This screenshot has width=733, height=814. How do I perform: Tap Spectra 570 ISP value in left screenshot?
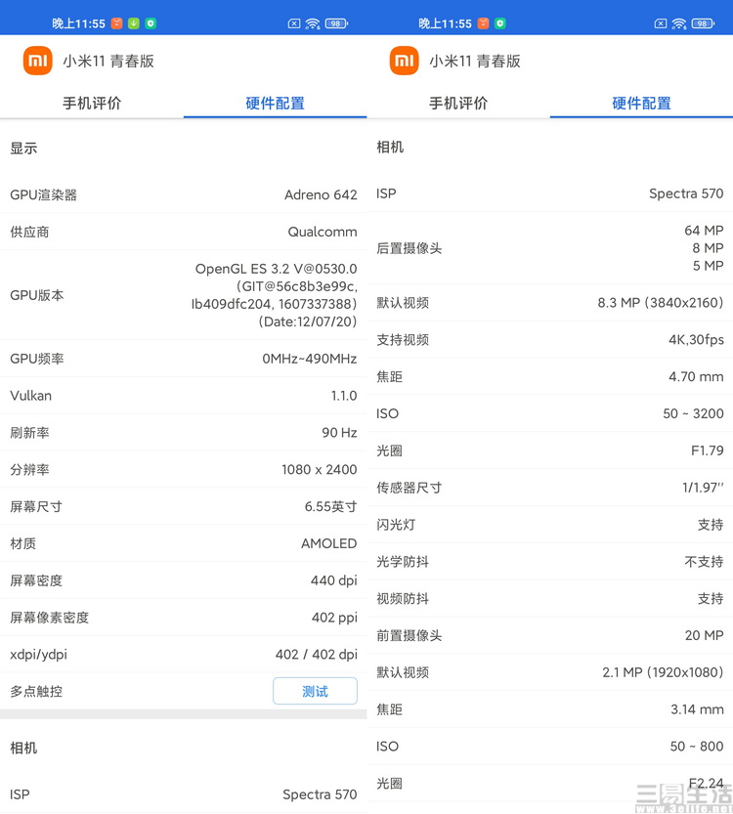(x=320, y=794)
